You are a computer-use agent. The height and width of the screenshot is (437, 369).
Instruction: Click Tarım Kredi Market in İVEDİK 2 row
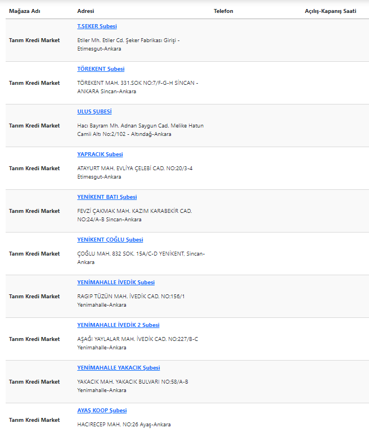[x=34, y=339]
